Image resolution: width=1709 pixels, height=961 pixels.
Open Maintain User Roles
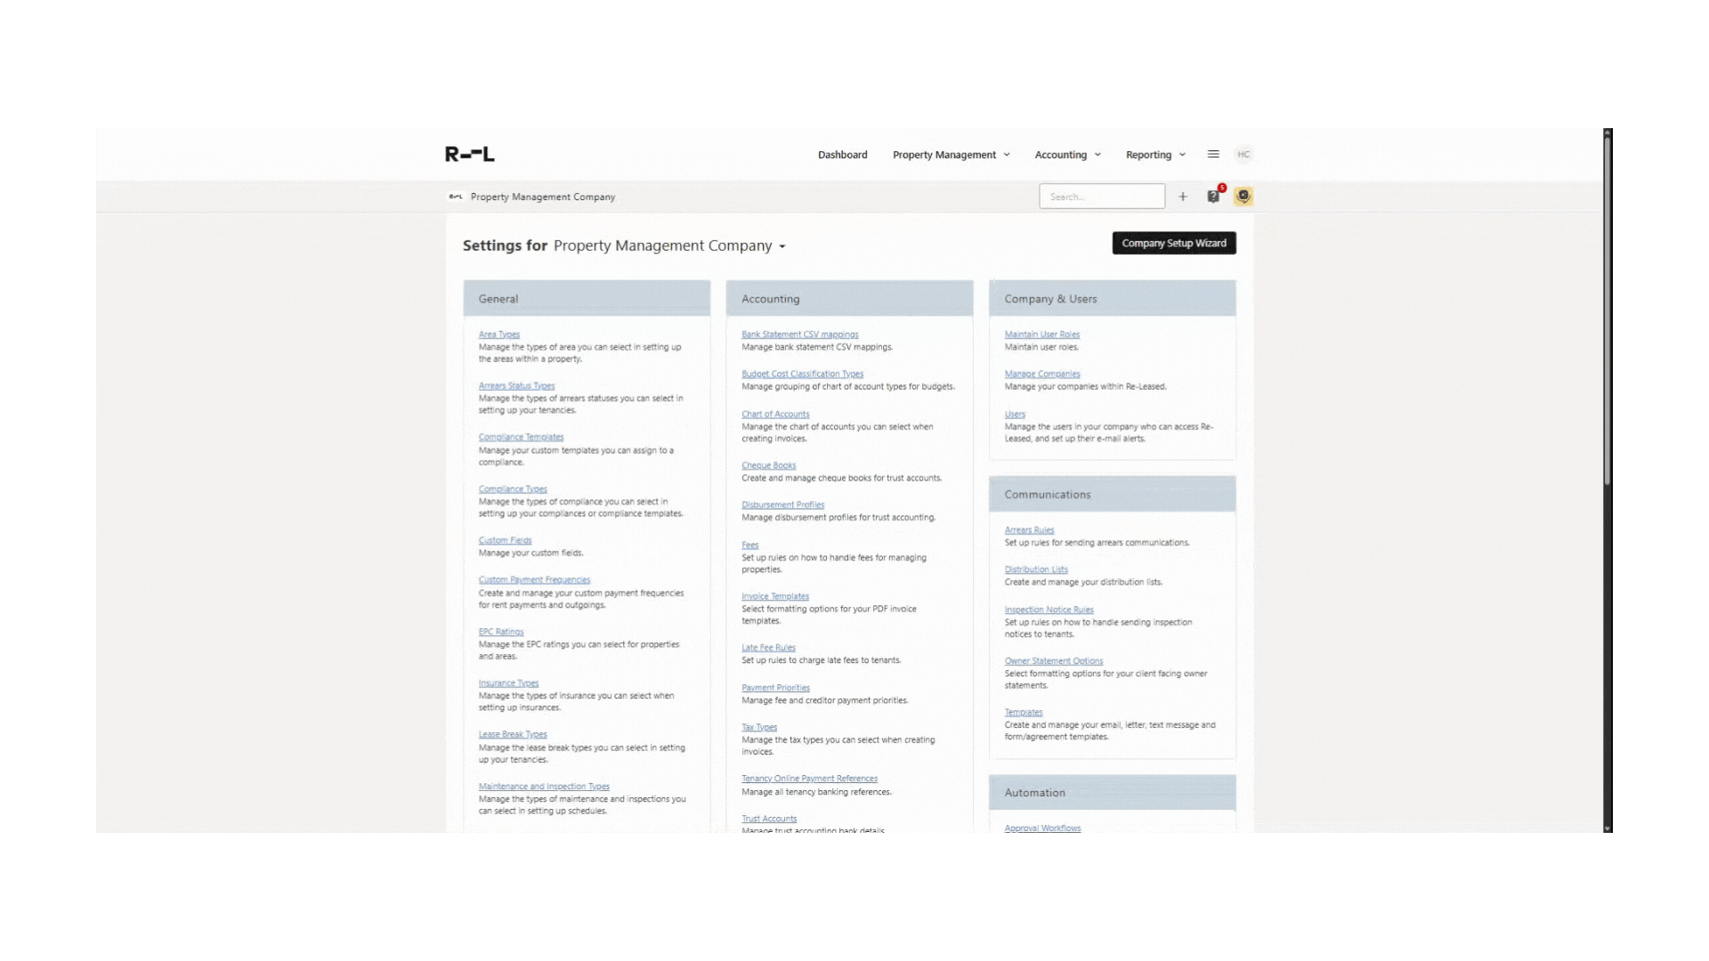click(x=1041, y=334)
